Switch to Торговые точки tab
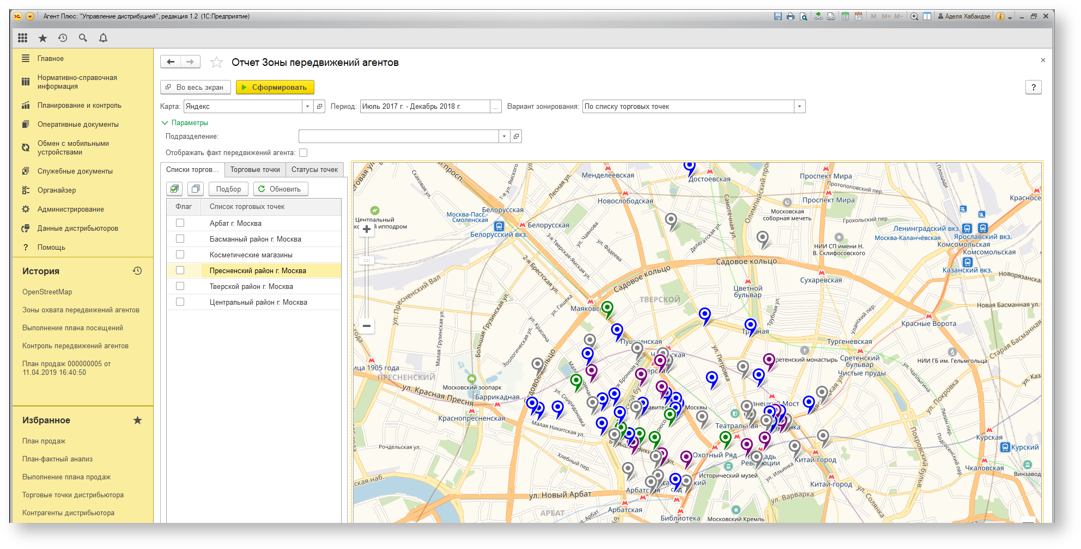Viewport: 1081px width, 549px height. [255, 170]
